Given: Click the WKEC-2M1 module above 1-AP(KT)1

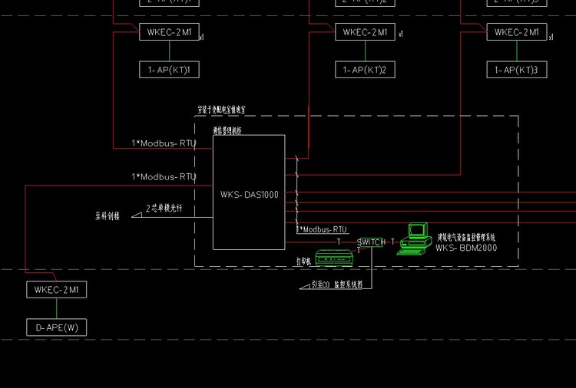Looking at the screenshot, I should 169,32.
